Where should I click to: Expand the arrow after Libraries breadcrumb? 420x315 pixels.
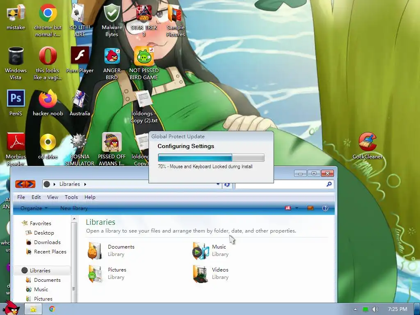point(85,184)
